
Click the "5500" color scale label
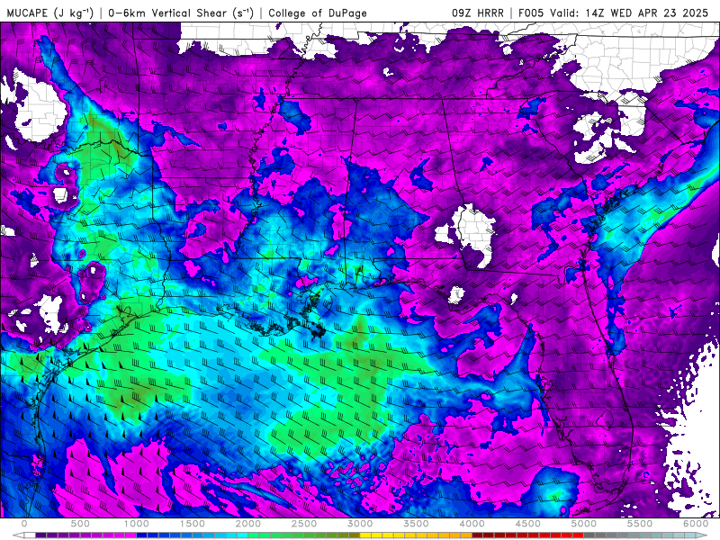point(640,524)
